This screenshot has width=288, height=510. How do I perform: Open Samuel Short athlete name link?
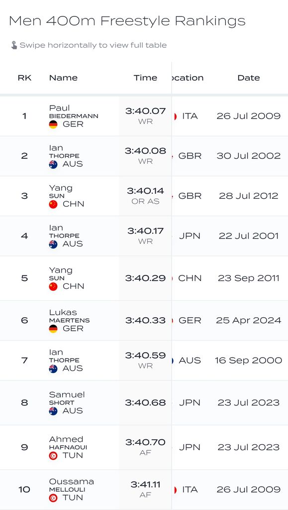pyautogui.click(x=67, y=398)
